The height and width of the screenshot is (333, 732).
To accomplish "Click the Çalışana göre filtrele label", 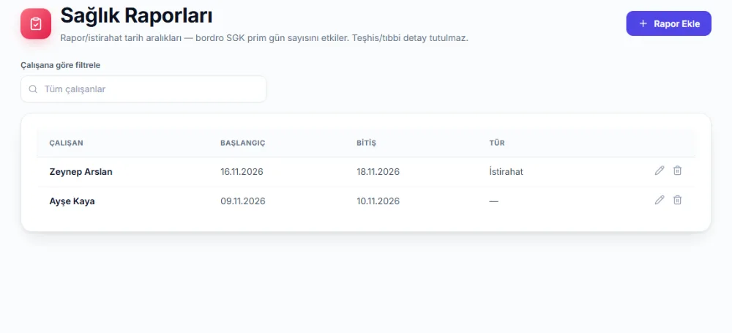I will (x=60, y=65).
